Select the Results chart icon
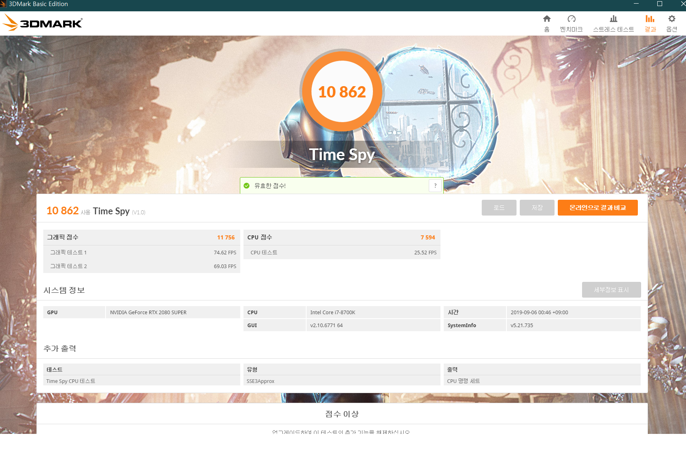 [650, 19]
